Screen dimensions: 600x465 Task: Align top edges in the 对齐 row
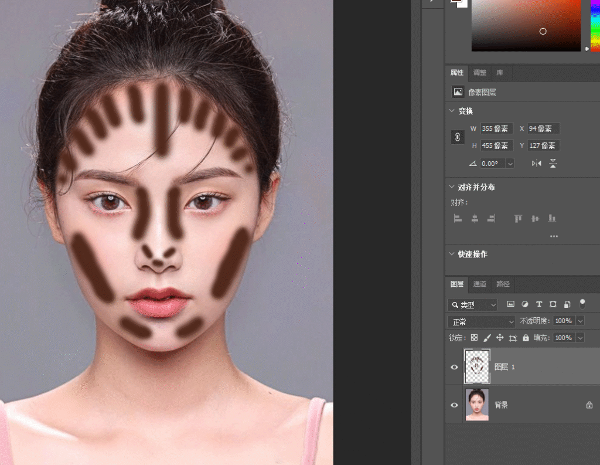click(x=518, y=218)
